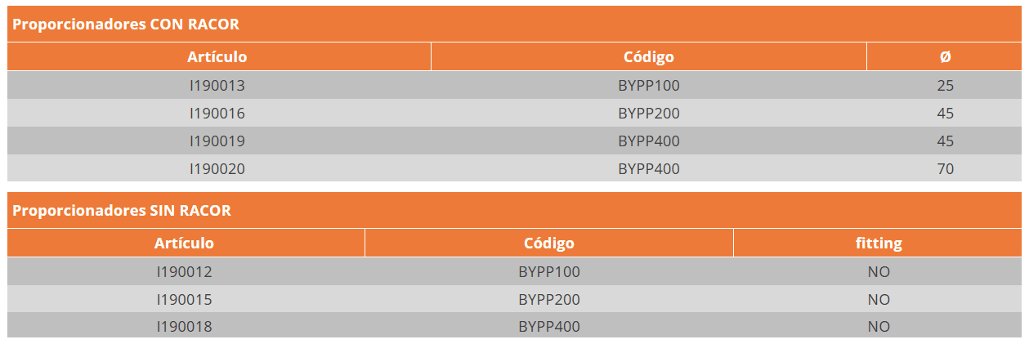Image resolution: width=1029 pixels, height=344 pixels.
Task: Click the "Proporcionadores SIN RACOR" table title
Action: pyautogui.click(x=122, y=211)
